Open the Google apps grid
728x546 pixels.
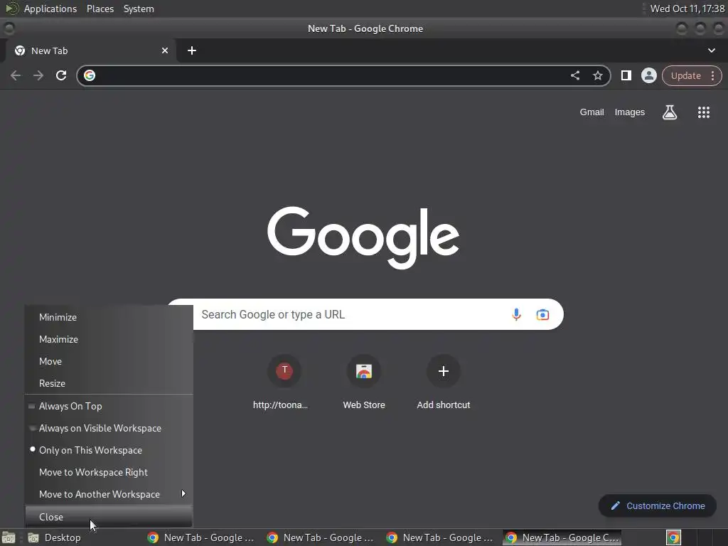703,112
